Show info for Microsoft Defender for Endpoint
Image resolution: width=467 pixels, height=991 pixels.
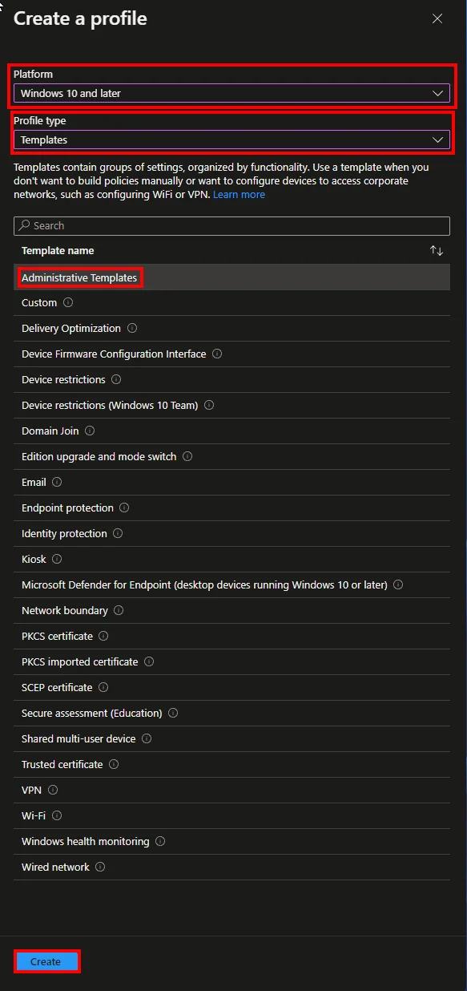coord(398,585)
